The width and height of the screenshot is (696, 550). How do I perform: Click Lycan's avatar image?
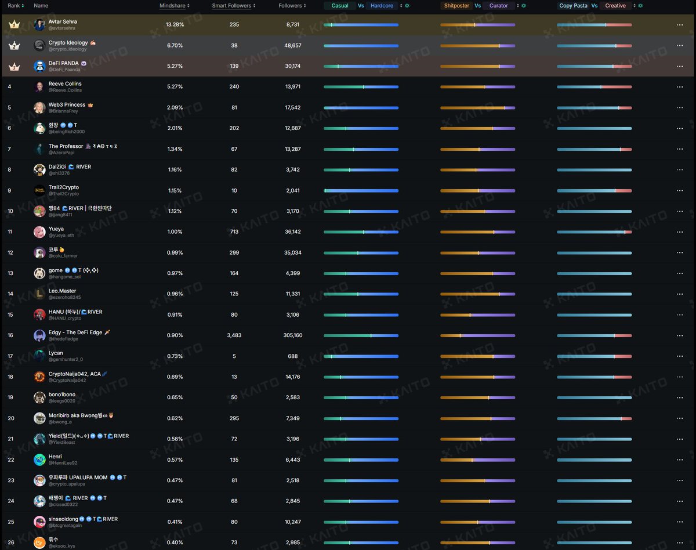(x=39, y=356)
